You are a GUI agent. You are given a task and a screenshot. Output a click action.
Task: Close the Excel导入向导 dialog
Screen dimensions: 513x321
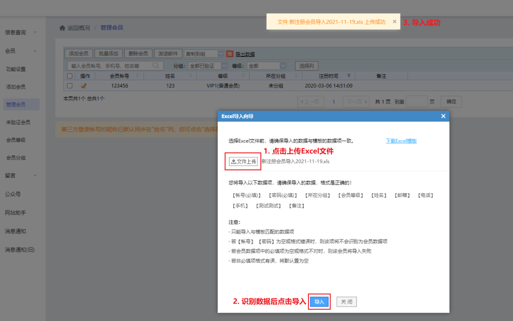coord(443,116)
